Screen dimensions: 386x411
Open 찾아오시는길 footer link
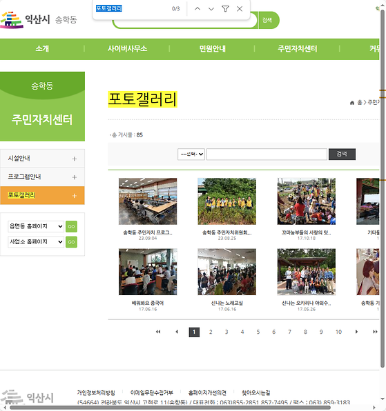256,392
